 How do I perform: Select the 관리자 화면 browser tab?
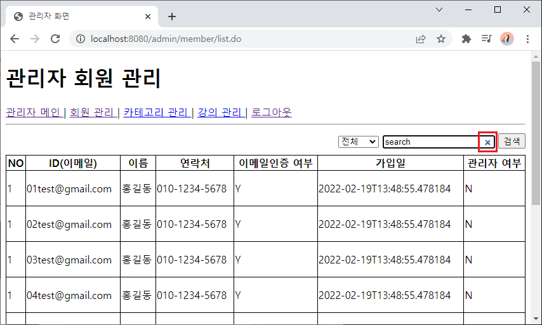click(x=82, y=17)
